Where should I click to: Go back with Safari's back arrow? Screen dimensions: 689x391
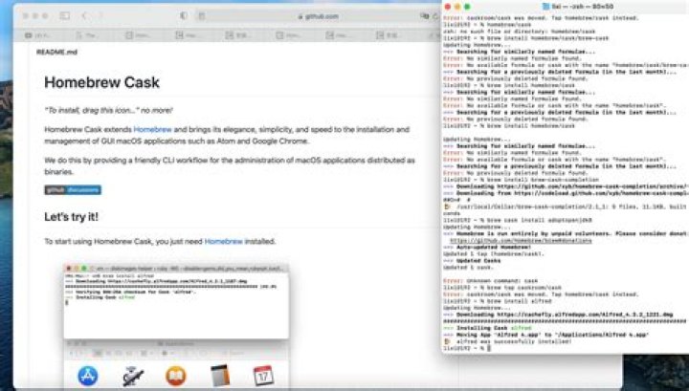pos(84,16)
